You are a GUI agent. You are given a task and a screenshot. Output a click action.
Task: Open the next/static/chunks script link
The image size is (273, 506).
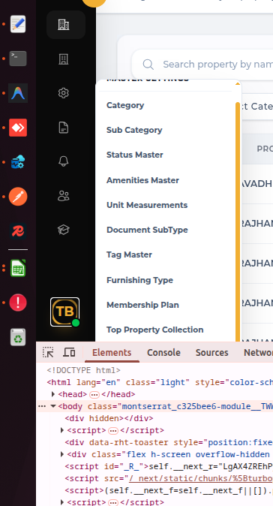(x=201, y=478)
